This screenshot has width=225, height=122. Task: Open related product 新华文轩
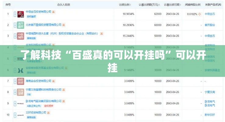click(210, 115)
